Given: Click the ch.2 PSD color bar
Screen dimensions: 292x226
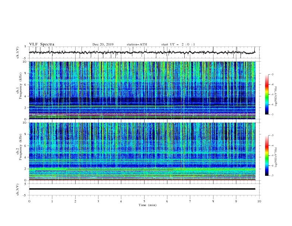Looking at the screenshot, I should 267,155.
